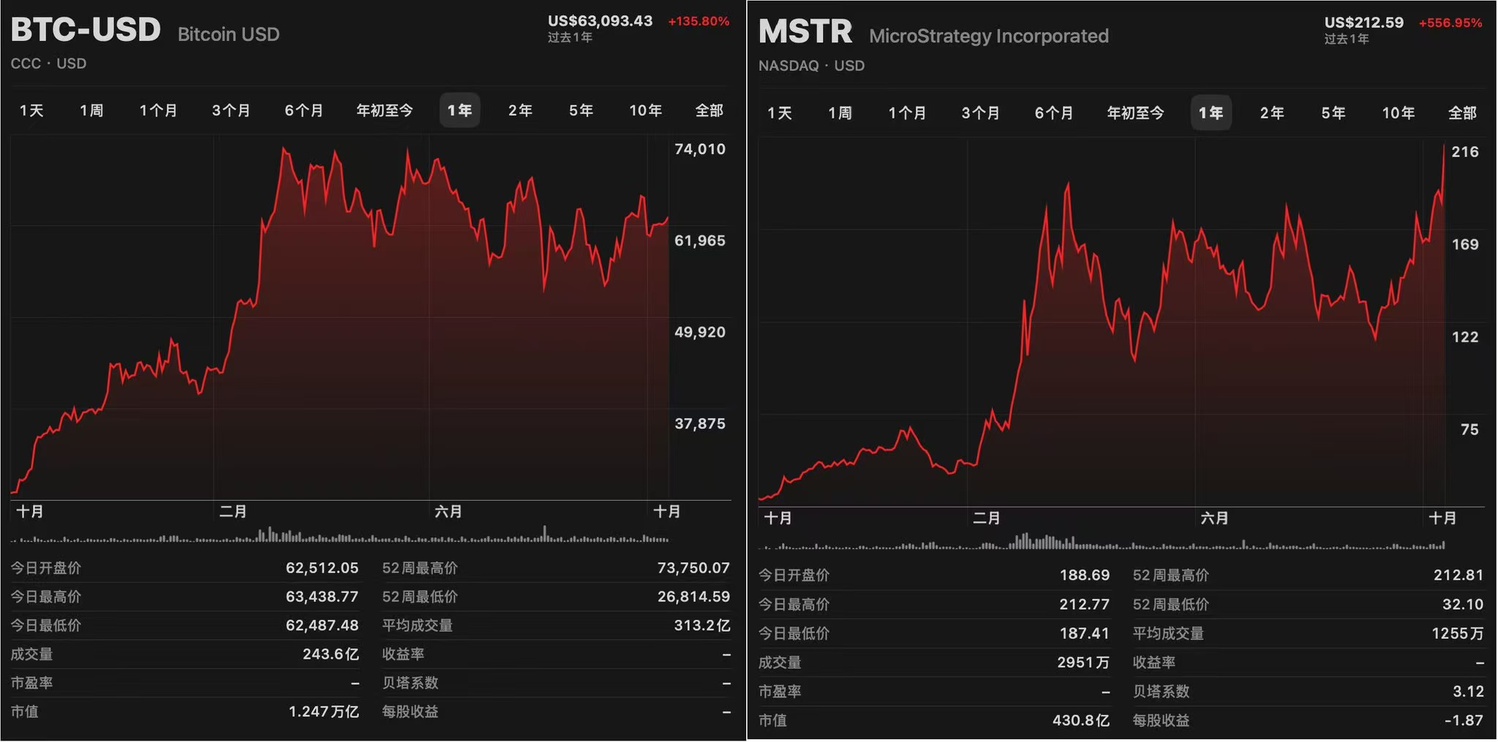The height and width of the screenshot is (742, 1498).
Task: Switch MSTR chart to 6个月 range
Action: pos(1053,113)
